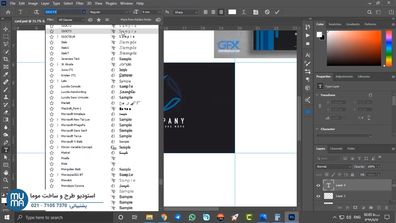This screenshot has width=396, height=223.
Task: Select the Move tool
Action: coord(6,29)
